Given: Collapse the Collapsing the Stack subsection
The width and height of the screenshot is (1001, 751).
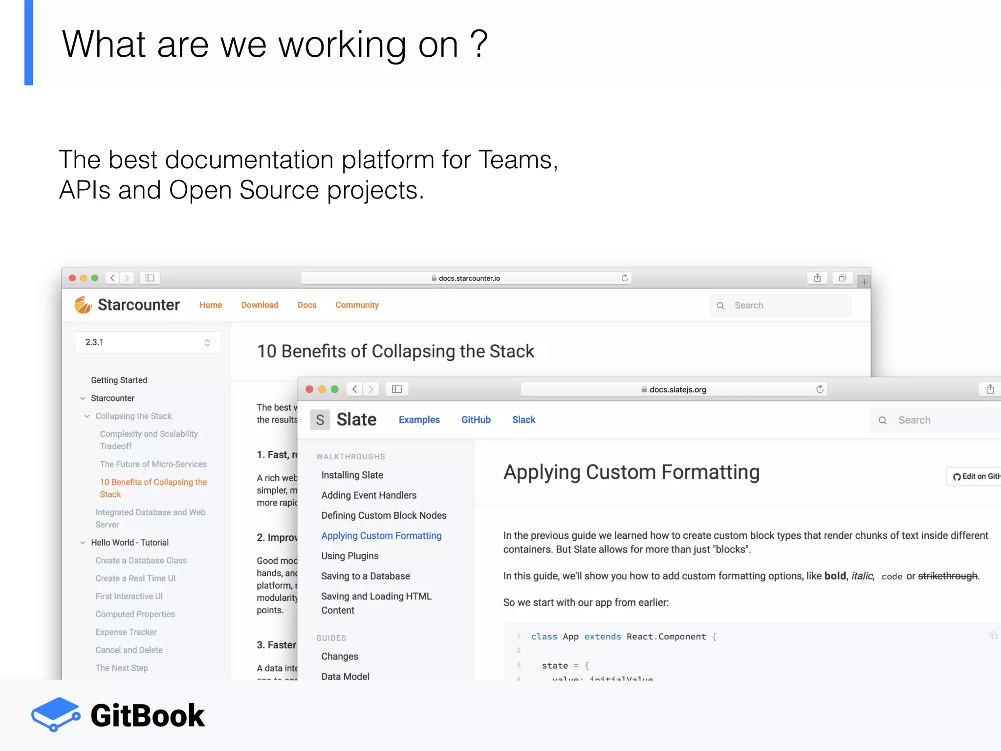Looking at the screenshot, I should (87, 416).
